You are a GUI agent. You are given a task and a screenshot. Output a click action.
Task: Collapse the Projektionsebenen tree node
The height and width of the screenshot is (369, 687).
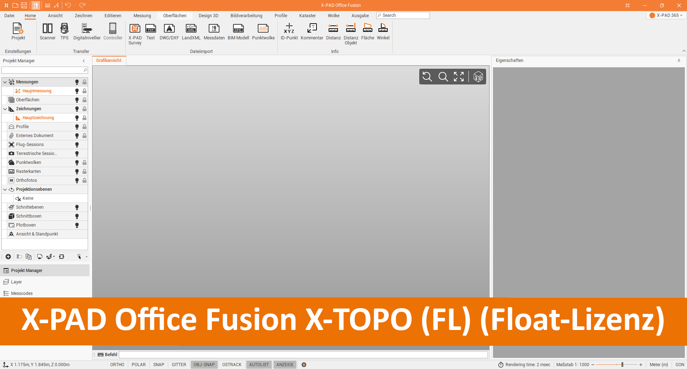click(5, 189)
